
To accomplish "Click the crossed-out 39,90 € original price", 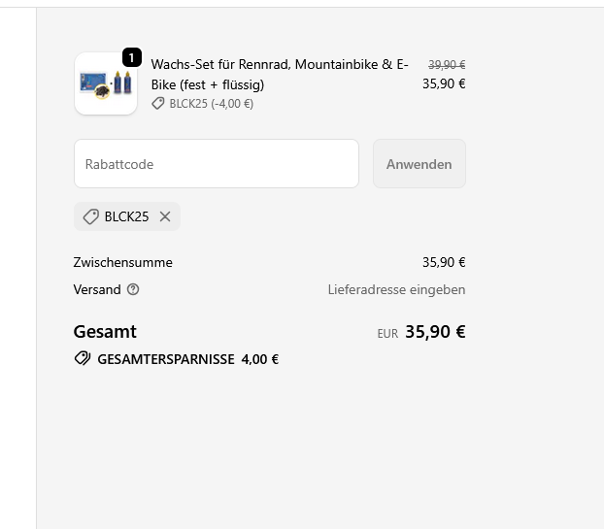I will 447,65.
